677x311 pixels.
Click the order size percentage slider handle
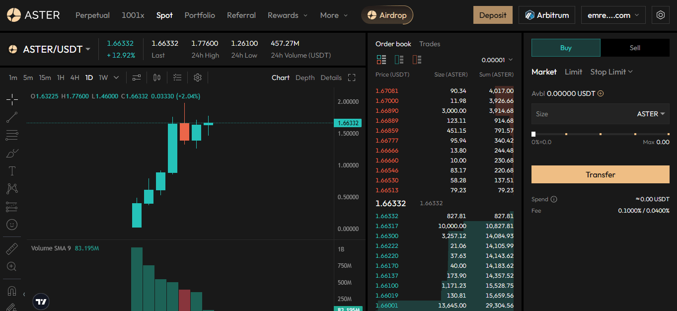click(533, 134)
